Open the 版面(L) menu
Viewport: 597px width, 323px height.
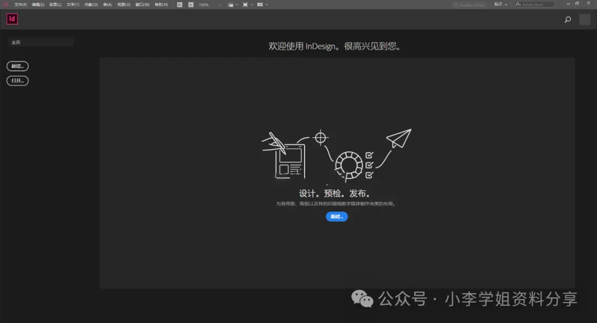56,4
